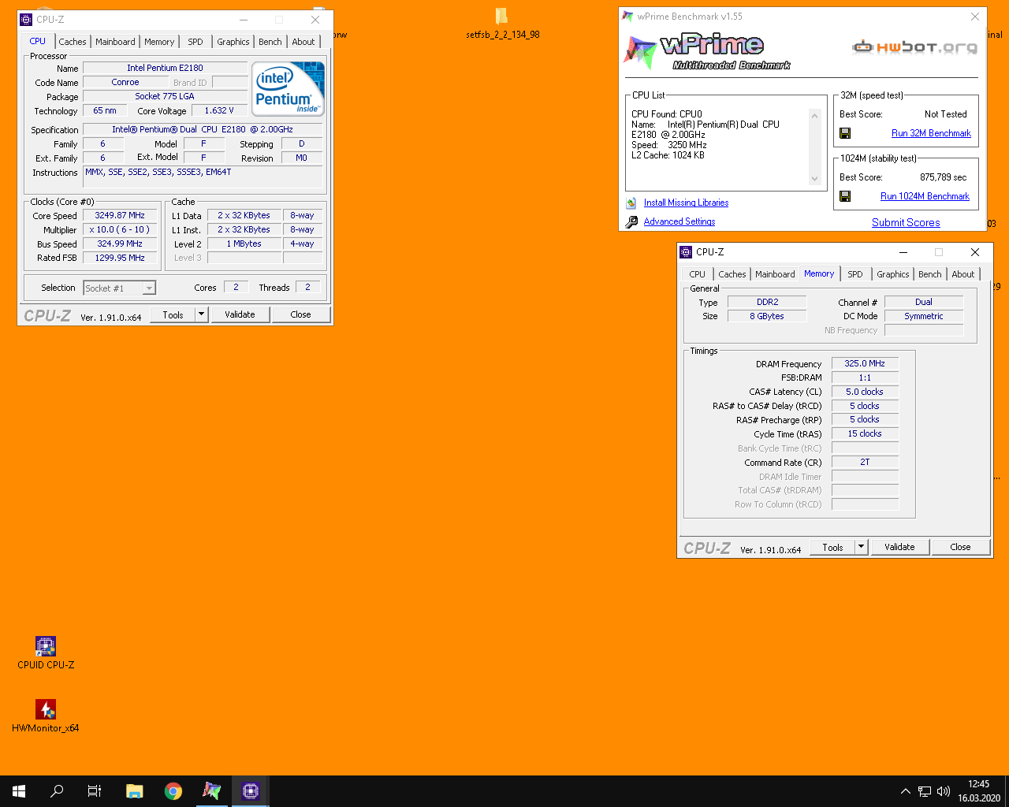Switch to CPU-Z taskbar icon

click(251, 791)
